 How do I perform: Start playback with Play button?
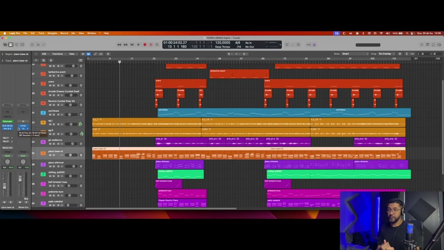click(138, 44)
